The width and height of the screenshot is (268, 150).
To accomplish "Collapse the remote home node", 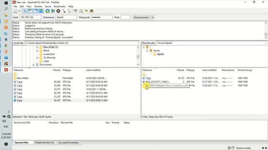I will 147,51.
